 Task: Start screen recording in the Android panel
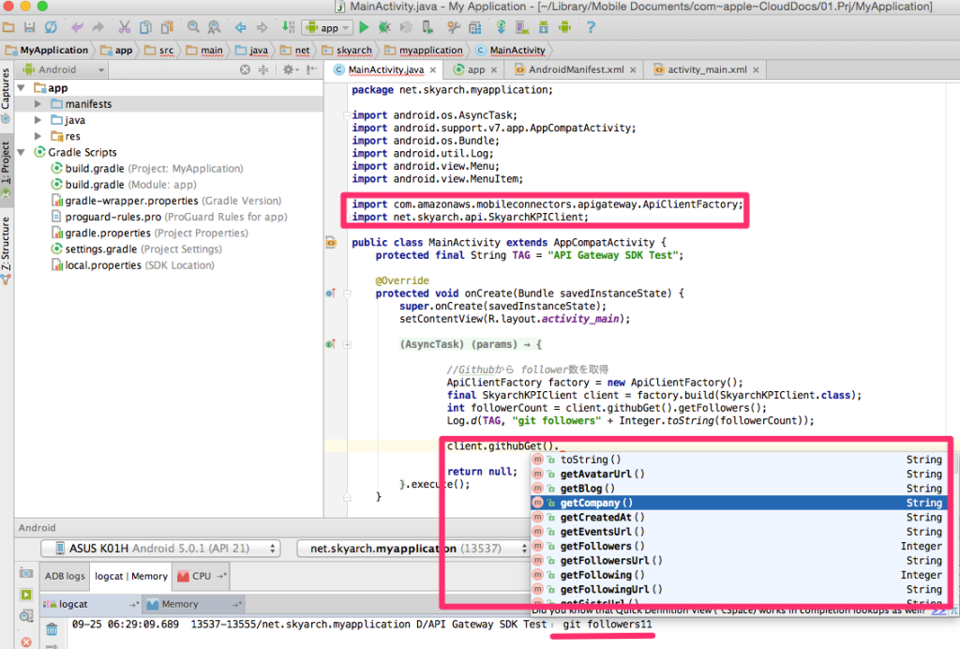(x=25, y=595)
